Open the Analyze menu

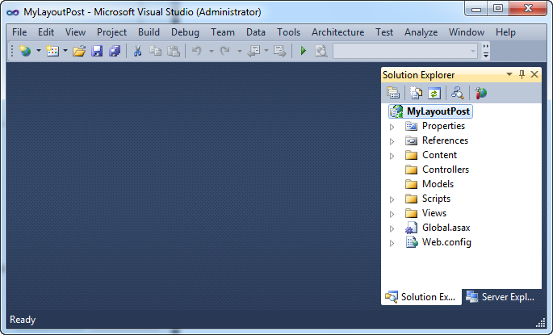pyautogui.click(x=421, y=32)
